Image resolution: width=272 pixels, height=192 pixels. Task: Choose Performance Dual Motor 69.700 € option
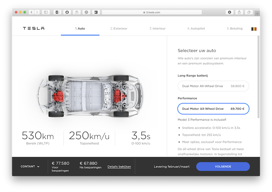pyautogui.click(x=213, y=109)
